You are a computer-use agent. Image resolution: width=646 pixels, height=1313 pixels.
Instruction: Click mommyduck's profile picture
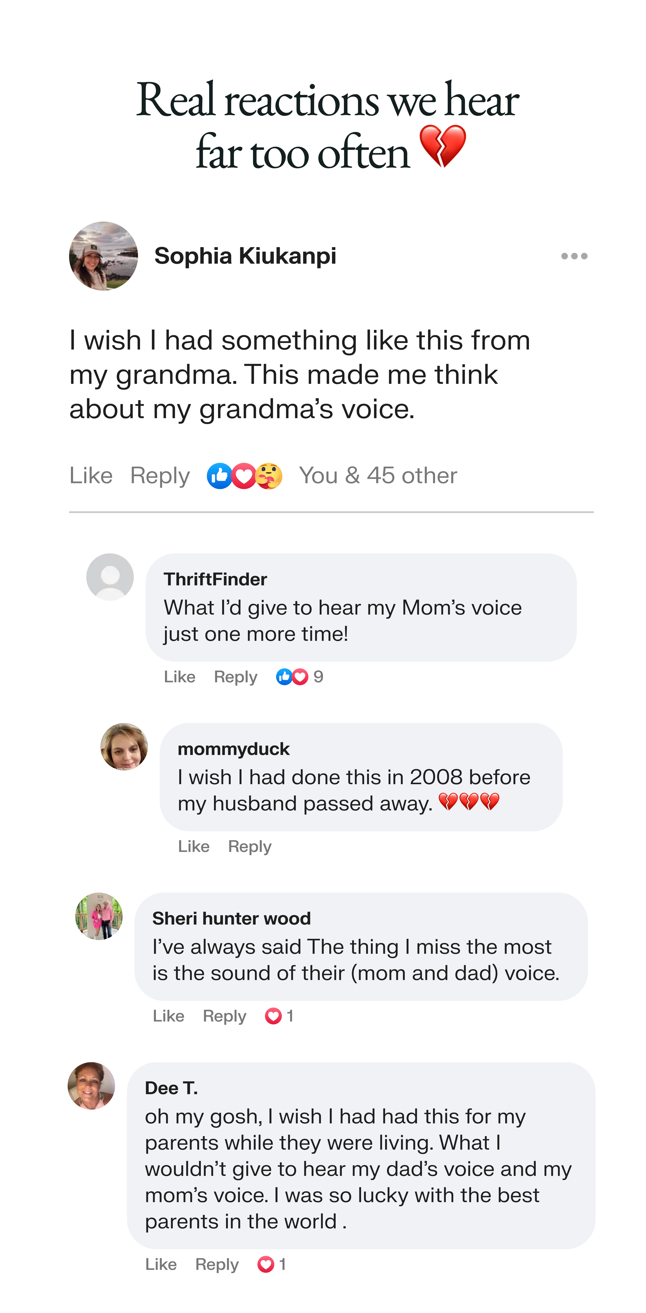tap(124, 747)
